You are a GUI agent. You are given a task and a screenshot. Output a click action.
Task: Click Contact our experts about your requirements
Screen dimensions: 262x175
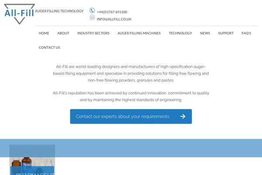tap(131, 116)
